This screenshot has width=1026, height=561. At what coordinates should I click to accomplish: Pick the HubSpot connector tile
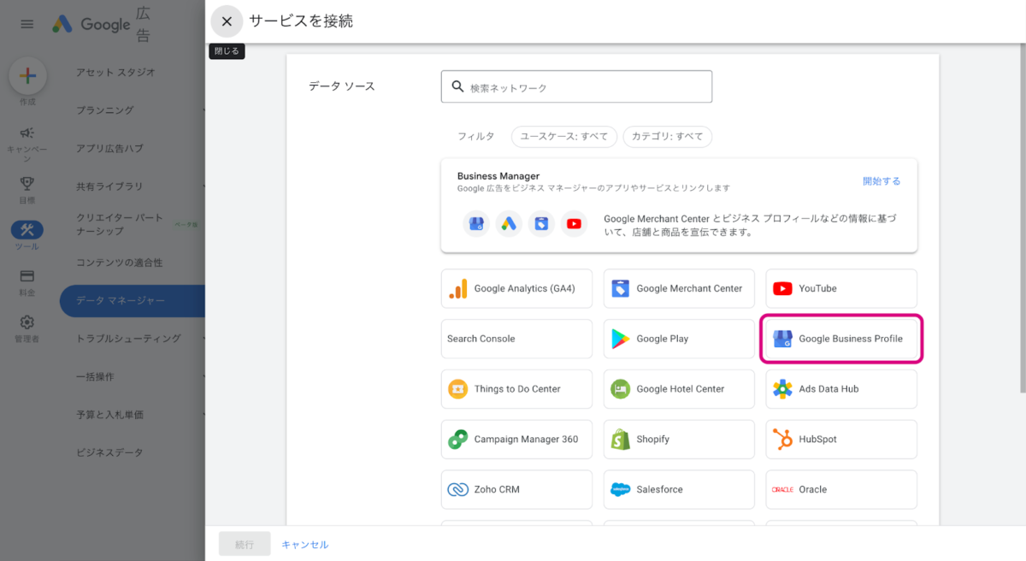pos(841,440)
